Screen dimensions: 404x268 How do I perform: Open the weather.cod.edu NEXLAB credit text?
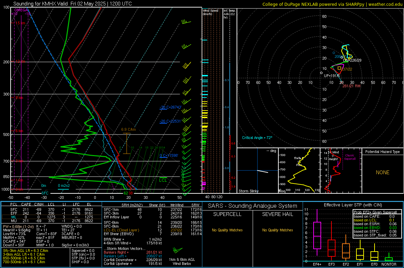[332, 4]
